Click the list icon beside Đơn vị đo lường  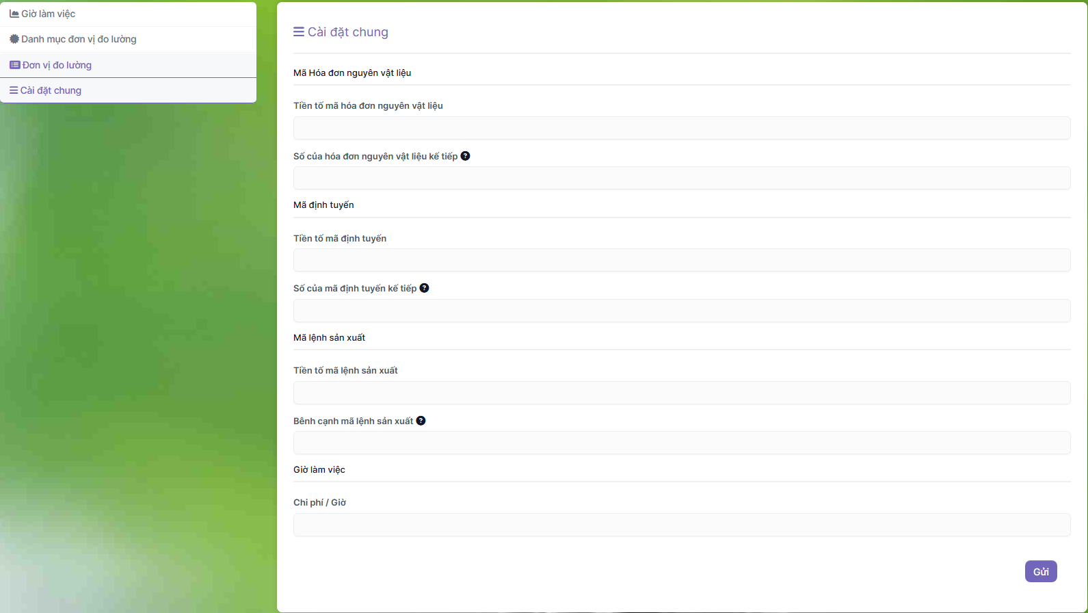tap(14, 65)
